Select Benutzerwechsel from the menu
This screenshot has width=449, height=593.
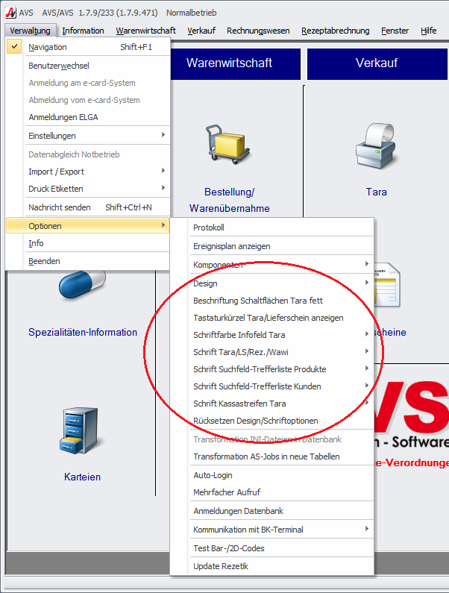(58, 66)
